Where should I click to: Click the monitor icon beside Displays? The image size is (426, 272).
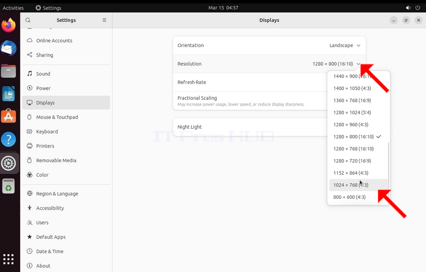[x=30, y=102]
